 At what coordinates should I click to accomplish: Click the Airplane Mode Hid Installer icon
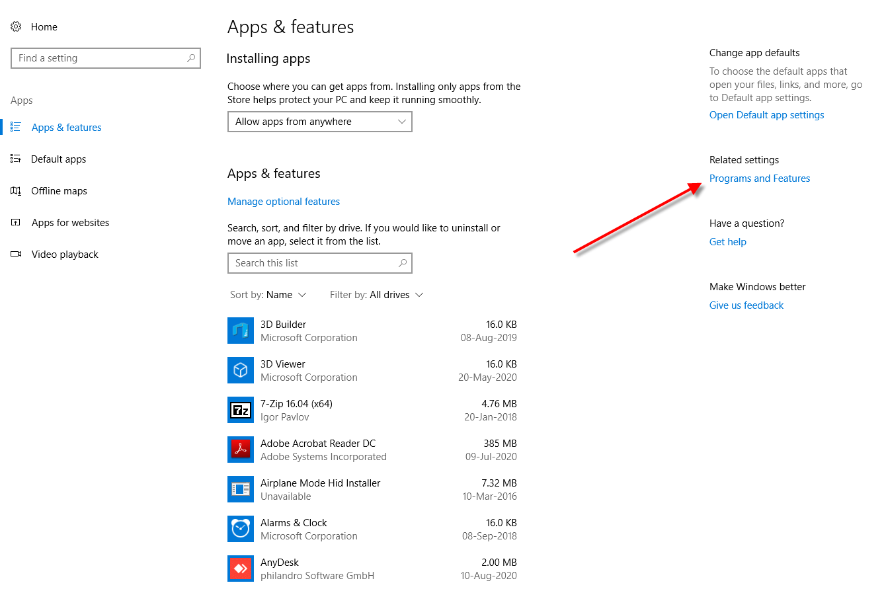[241, 489]
